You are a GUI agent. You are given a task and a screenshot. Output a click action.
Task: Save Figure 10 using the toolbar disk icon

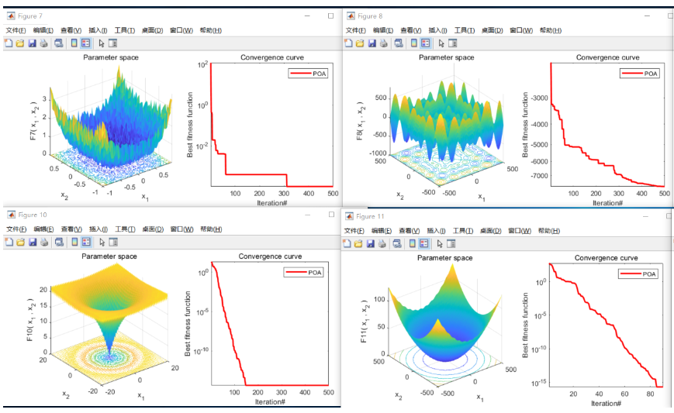click(x=33, y=242)
